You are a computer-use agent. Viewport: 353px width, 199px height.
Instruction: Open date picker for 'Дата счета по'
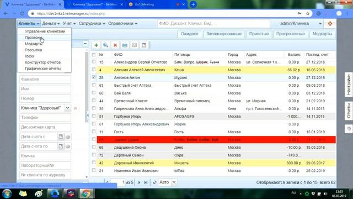61,146
